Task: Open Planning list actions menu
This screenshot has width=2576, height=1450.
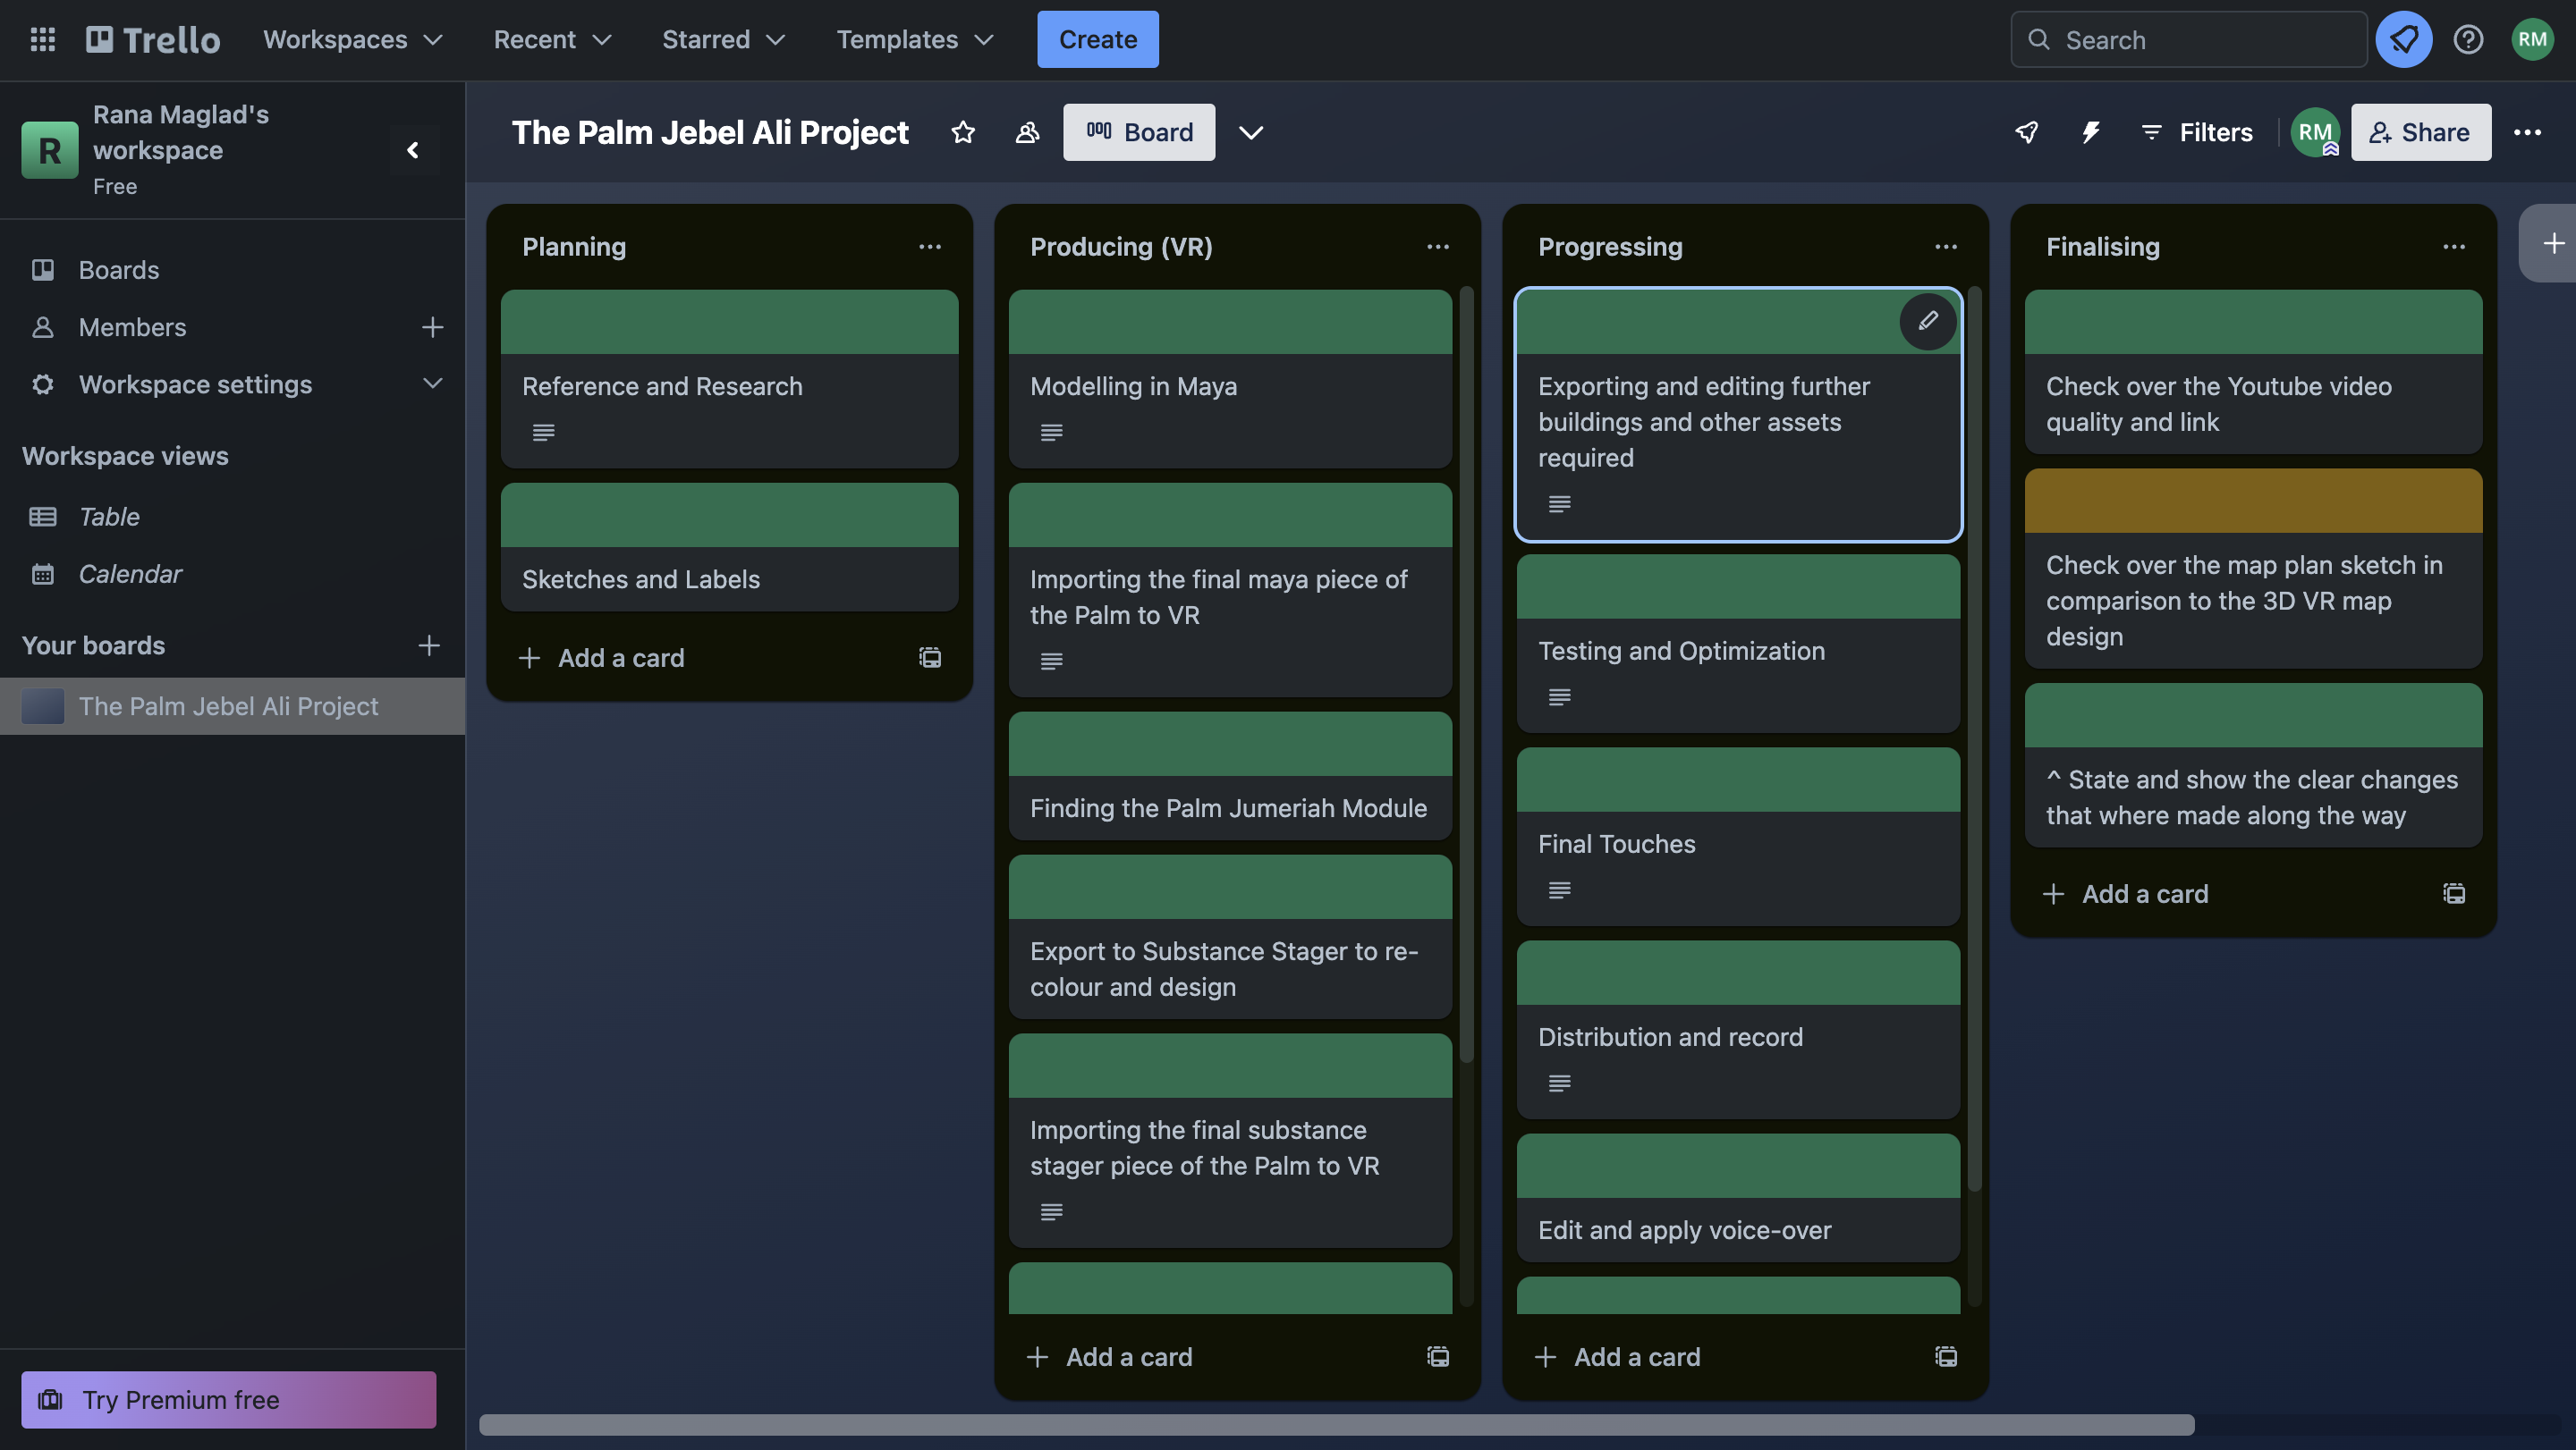Action: click(x=930, y=247)
